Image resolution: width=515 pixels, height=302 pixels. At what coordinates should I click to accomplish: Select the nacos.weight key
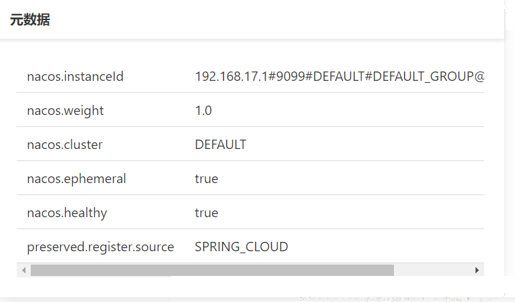(x=66, y=111)
